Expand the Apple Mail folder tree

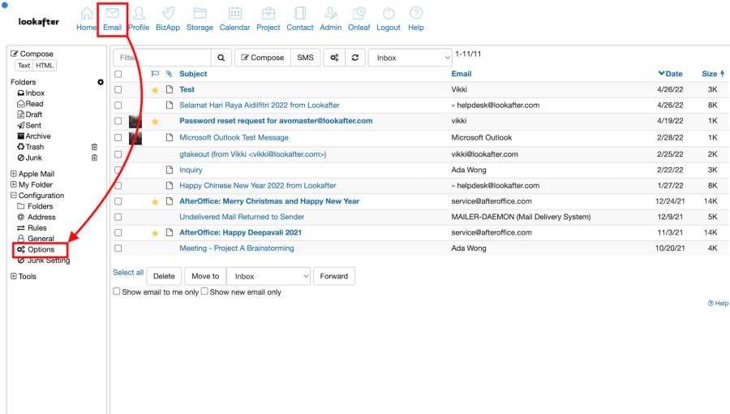tap(13, 174)
